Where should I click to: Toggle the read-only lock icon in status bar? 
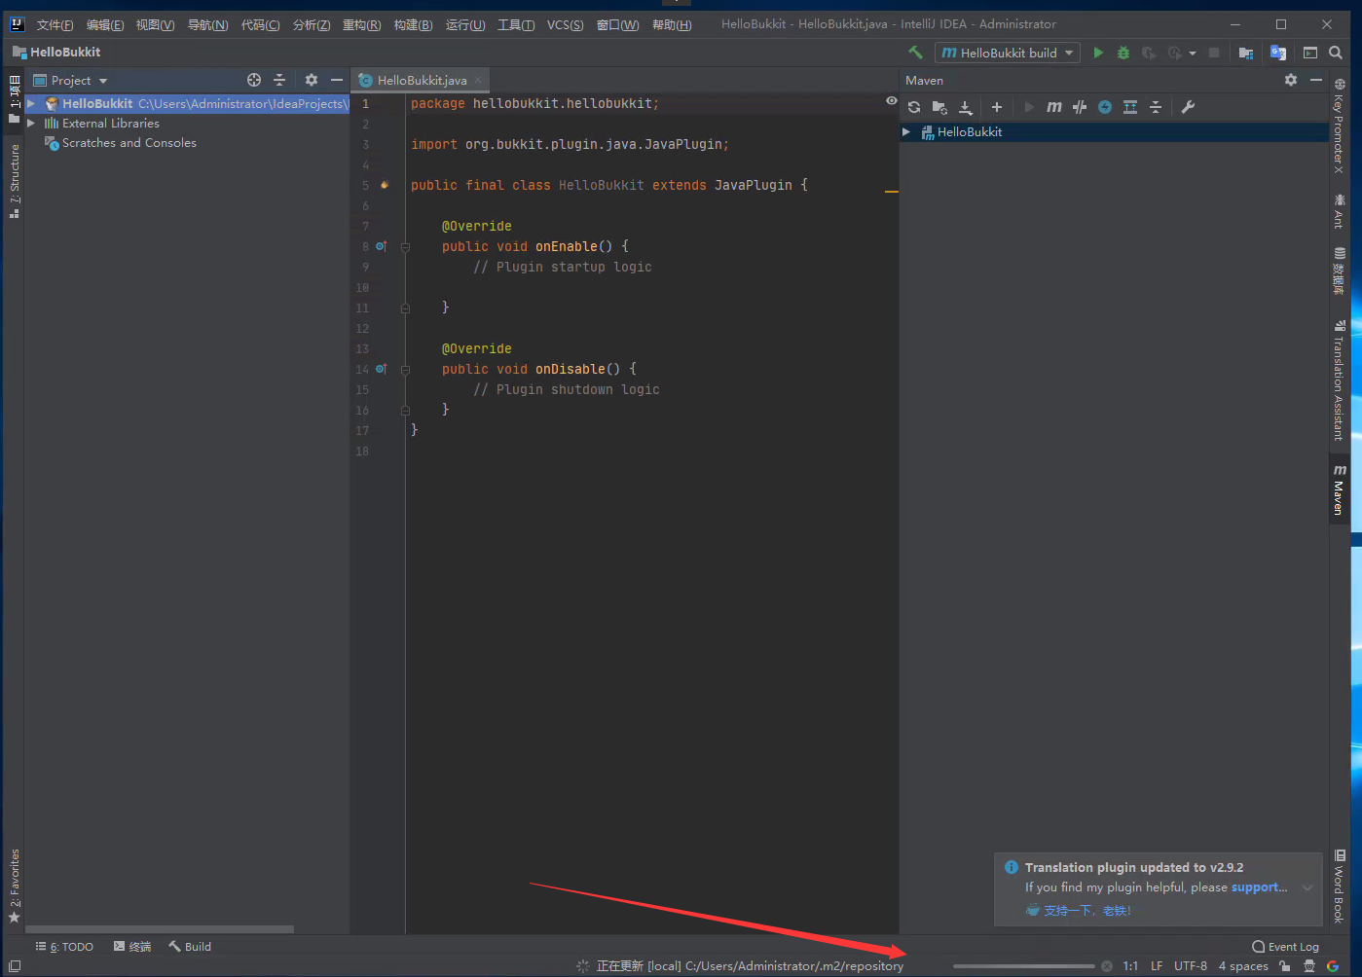tap(1285, 966)
